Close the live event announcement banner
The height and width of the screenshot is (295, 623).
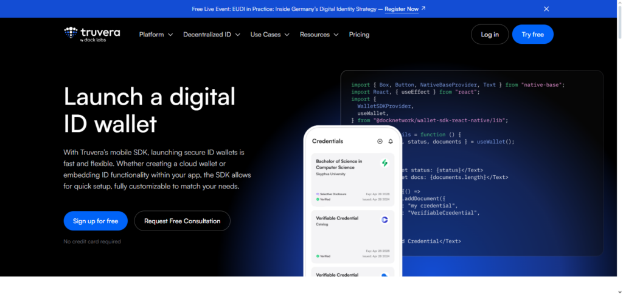pyautogui.click(x=546, y=9)
